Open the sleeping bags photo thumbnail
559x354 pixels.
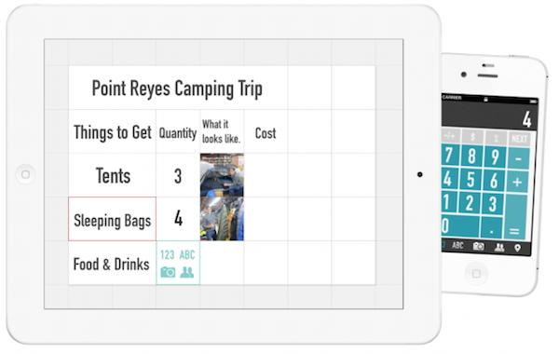point(222,219)
